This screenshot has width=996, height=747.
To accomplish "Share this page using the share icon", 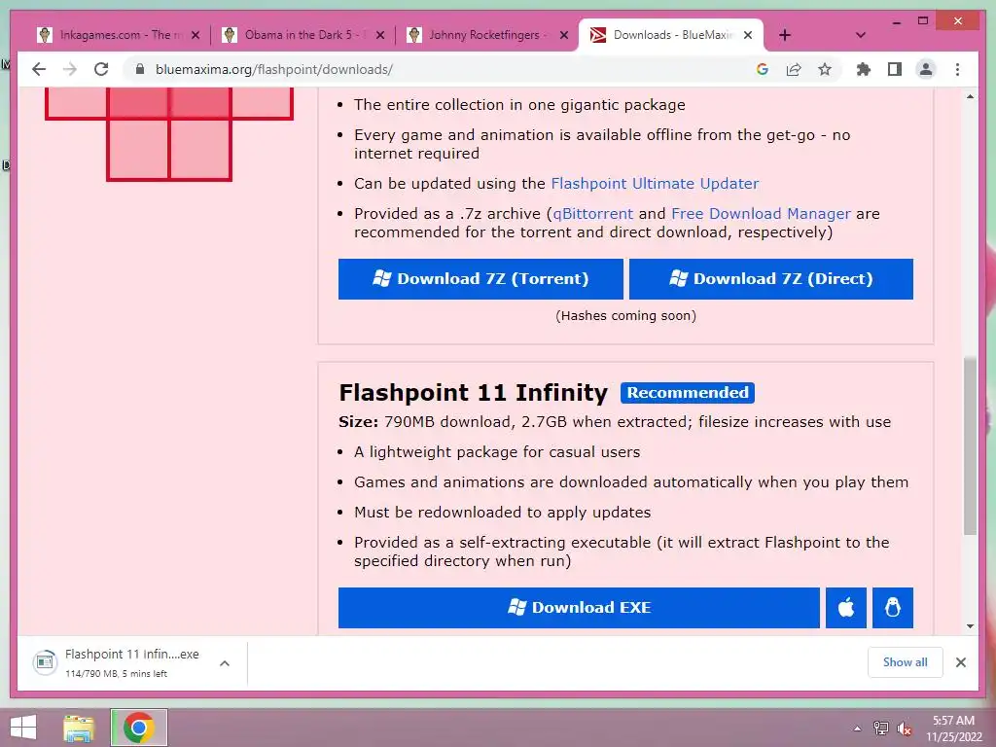I will click(794, 69).
